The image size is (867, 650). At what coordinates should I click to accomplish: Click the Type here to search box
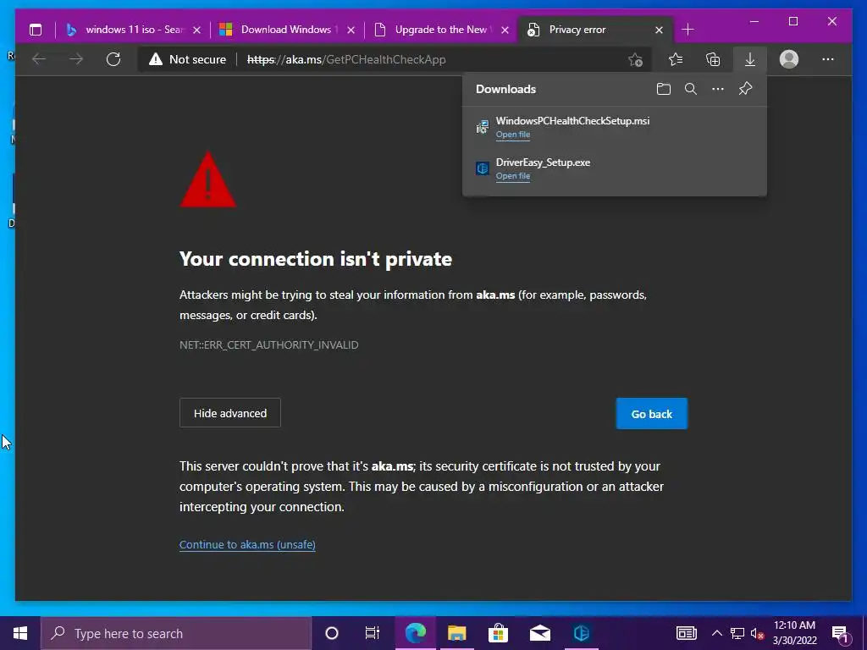tap(176, 633)
